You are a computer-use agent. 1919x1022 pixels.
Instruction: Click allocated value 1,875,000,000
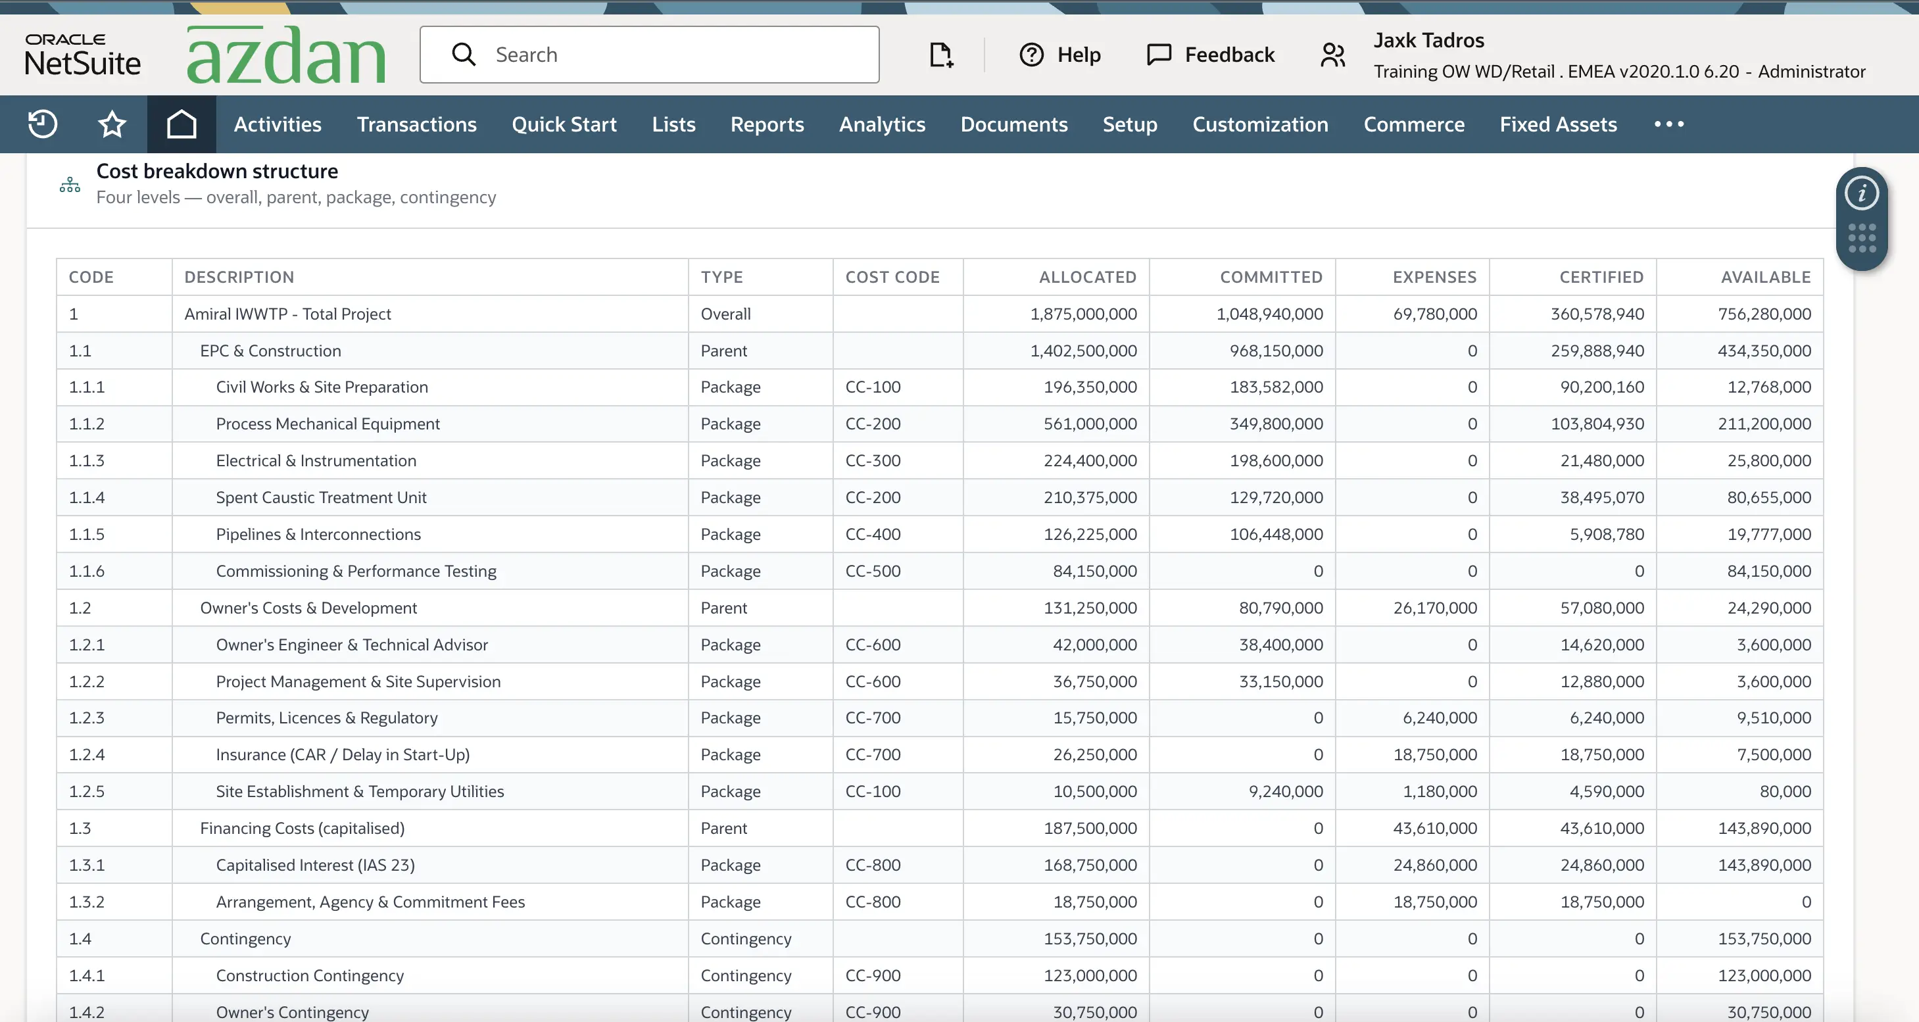coord(1083,314)
